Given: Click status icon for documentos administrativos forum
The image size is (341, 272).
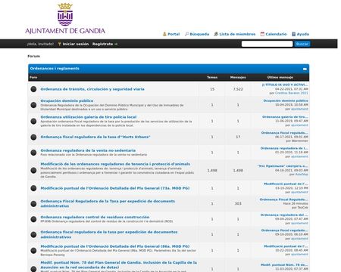Looking at the screenshot, I should click(x=33, y=234).
